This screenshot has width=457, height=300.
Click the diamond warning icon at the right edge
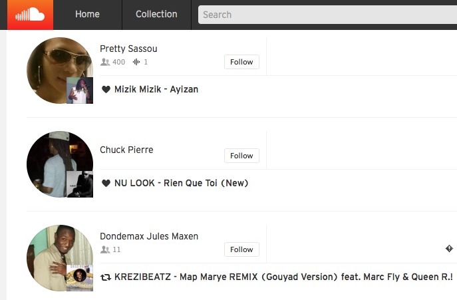point(449,248)
